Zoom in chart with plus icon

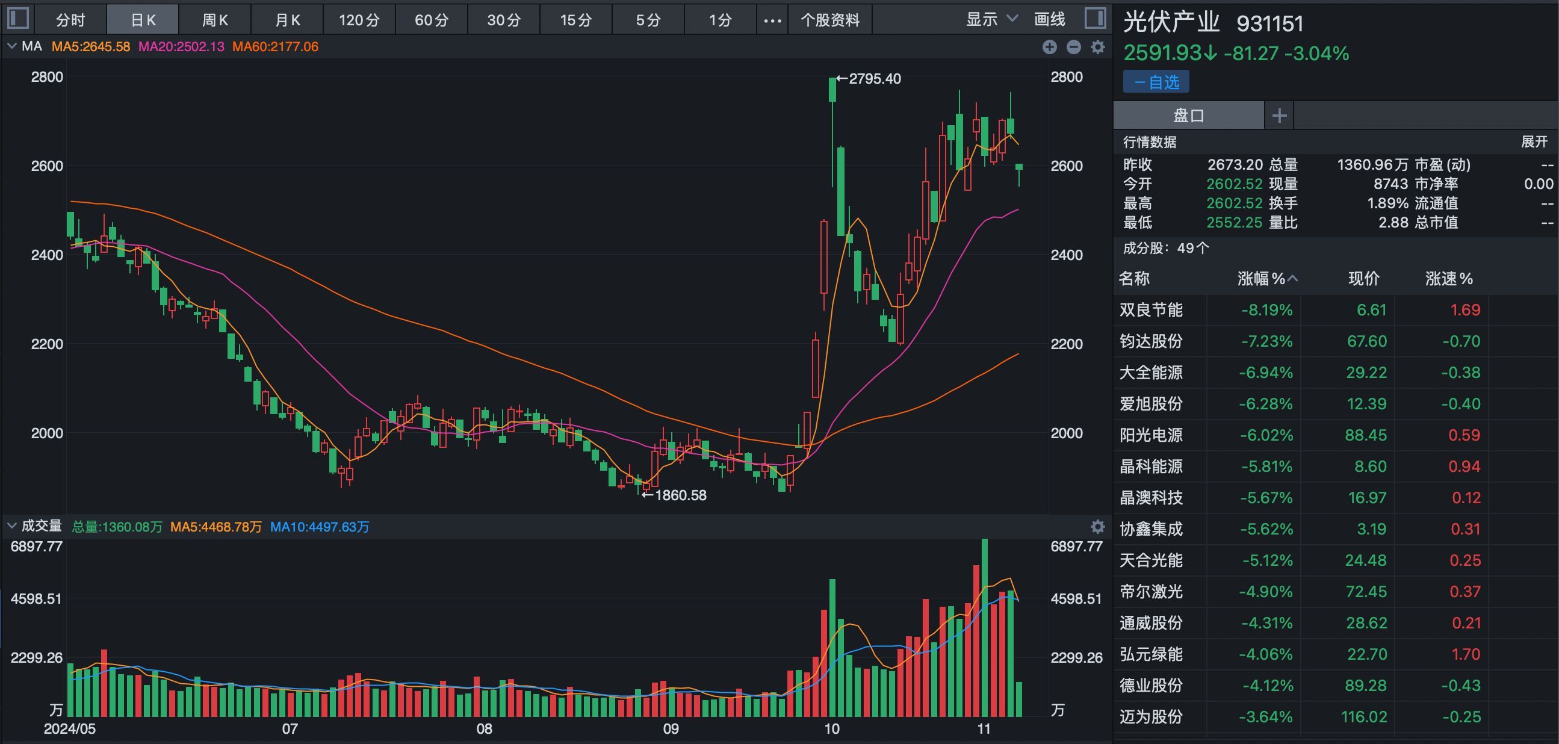click(1049, 47)
